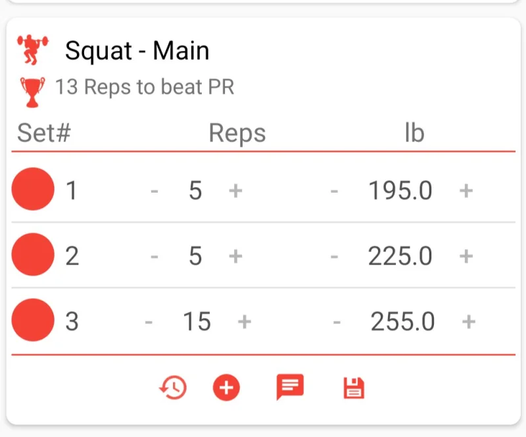Toggle set 3 completion circle

click(x=33, y=320)
